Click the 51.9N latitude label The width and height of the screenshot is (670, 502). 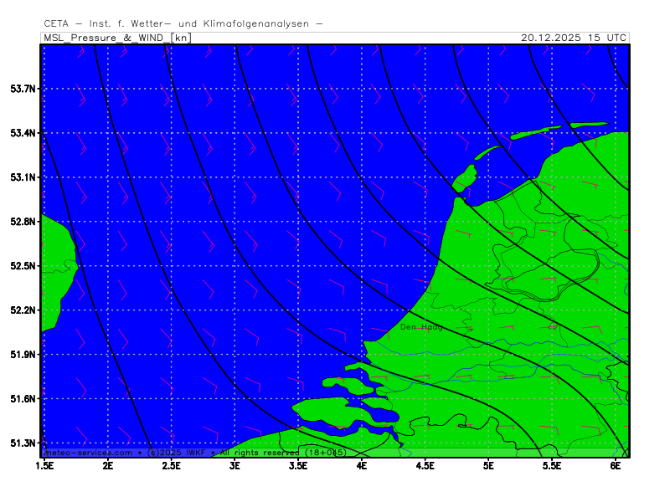(23, 355)
